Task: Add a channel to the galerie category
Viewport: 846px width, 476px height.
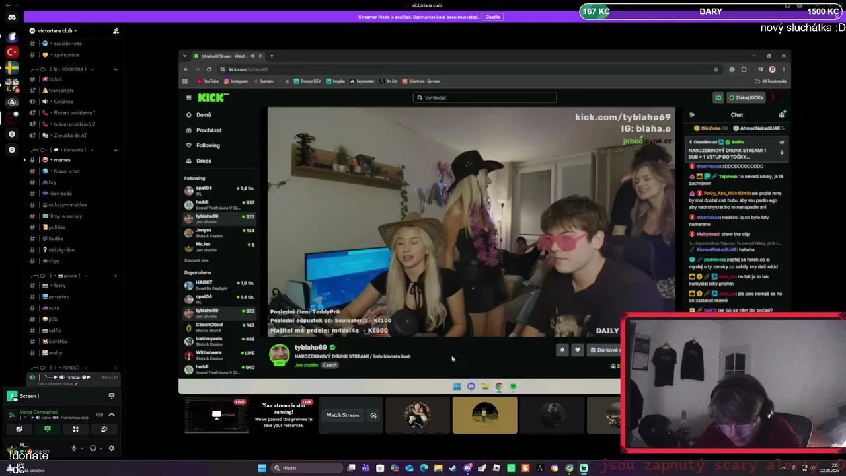Action: click(x=116, y=276)
